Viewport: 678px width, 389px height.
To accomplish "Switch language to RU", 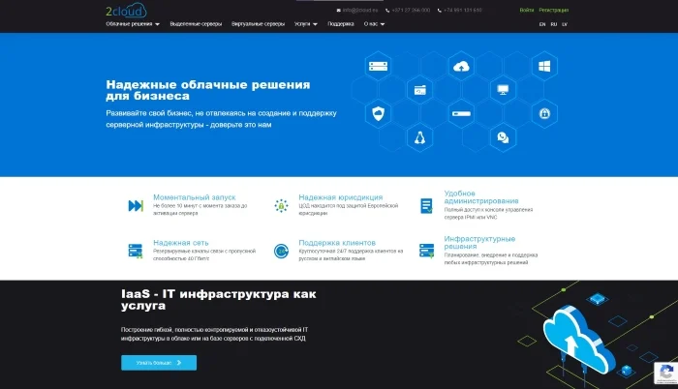I will (553, 24).
